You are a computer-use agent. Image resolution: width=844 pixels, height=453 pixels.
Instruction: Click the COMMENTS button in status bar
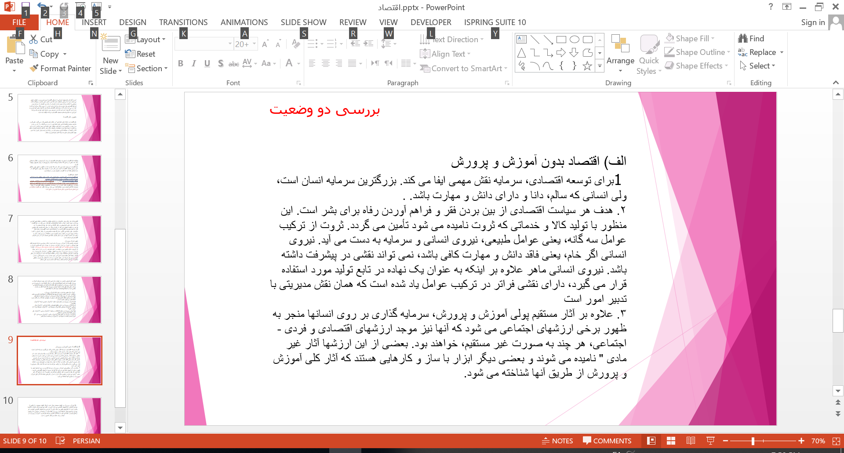tap(607, 441)
